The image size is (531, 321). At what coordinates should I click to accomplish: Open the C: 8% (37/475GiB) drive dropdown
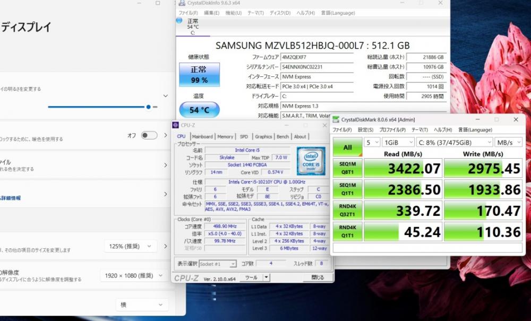(455, 142)
